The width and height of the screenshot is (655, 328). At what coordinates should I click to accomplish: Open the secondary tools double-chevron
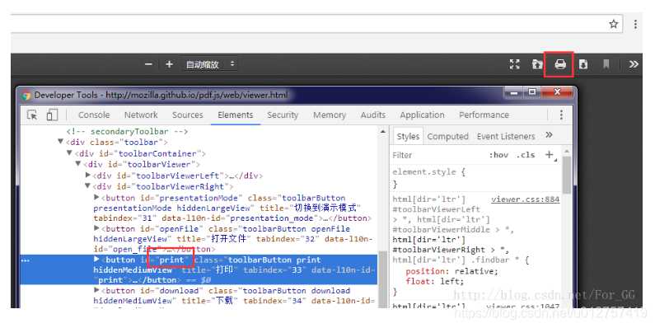point(634,64)
